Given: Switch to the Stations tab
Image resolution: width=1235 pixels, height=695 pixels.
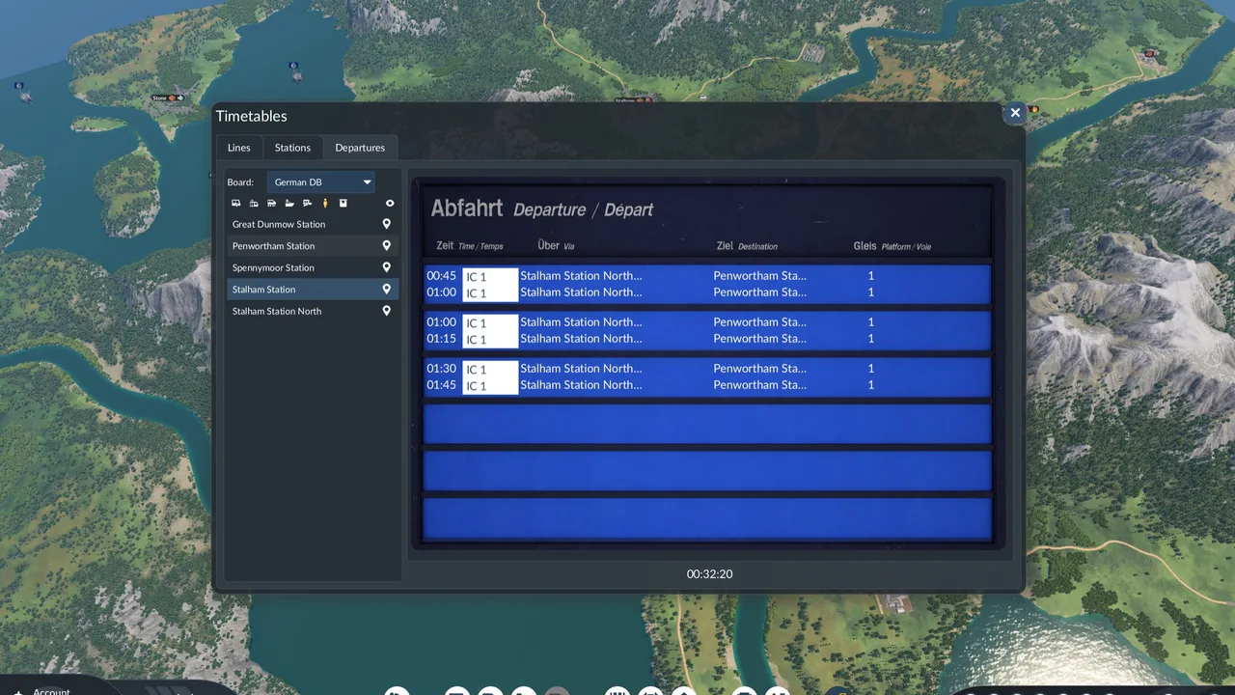Looking at the screenshot, I should tap(292, 148).
